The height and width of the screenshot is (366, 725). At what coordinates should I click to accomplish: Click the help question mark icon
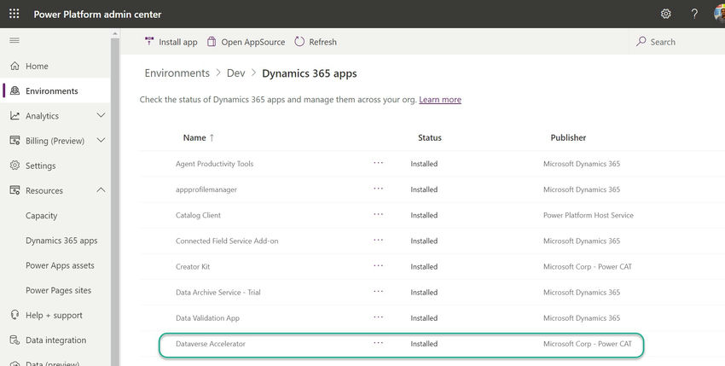pyautogui.click(x=694, y=15)
